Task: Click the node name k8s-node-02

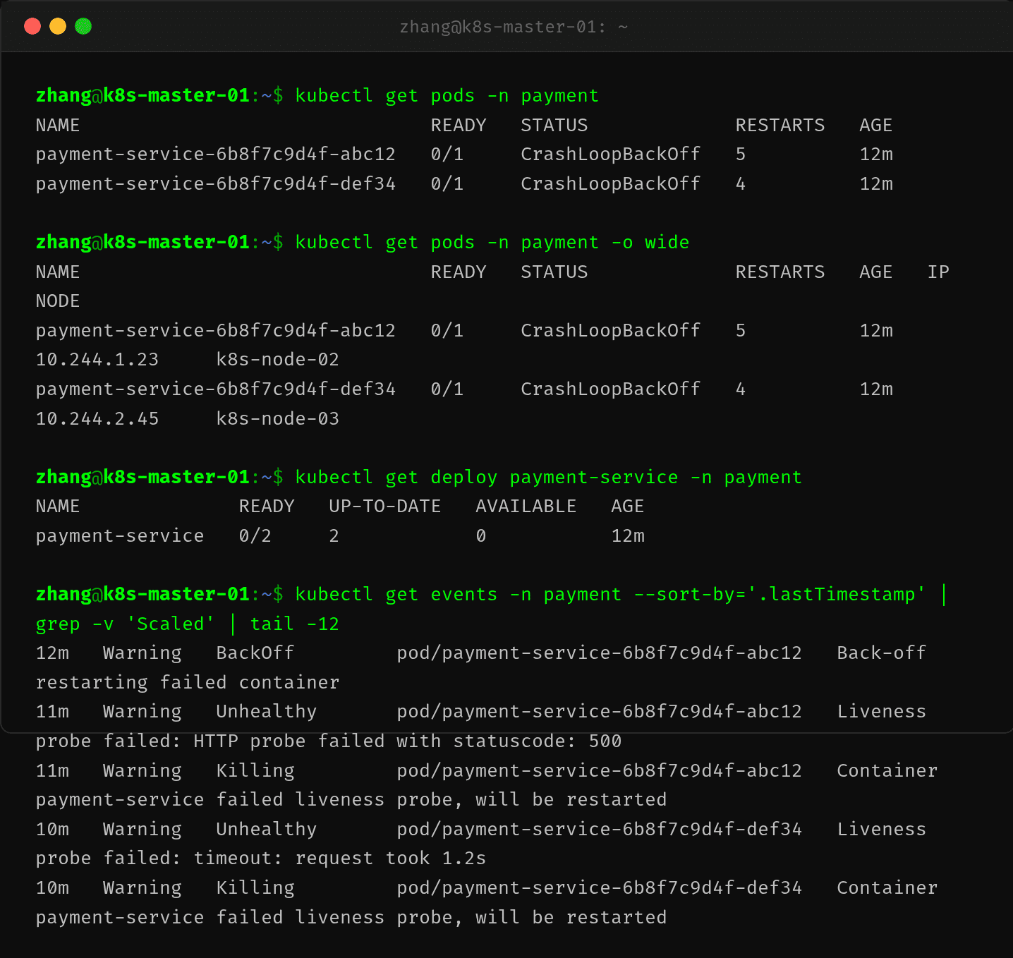Action: (277, 359)
